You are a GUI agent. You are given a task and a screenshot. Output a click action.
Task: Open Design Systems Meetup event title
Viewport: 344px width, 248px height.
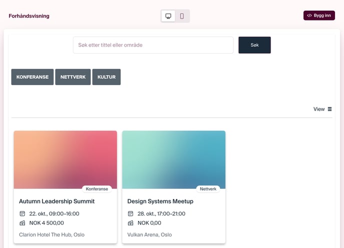click(x=160, y=201)
